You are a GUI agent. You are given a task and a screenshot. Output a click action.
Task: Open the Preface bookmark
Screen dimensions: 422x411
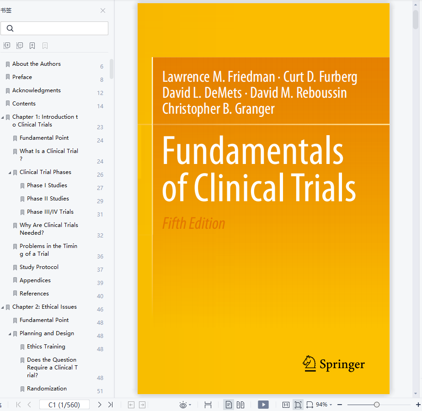(22, 77)
